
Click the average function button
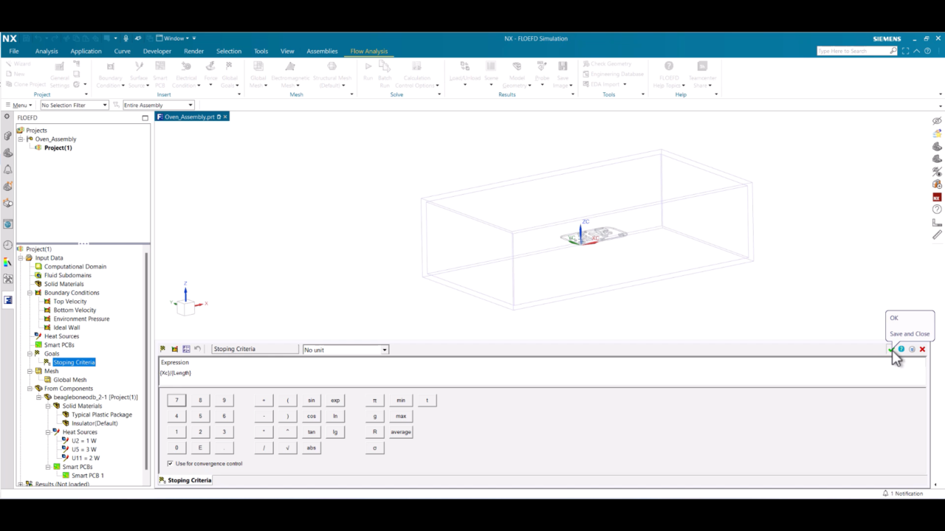tap(401, 432)
